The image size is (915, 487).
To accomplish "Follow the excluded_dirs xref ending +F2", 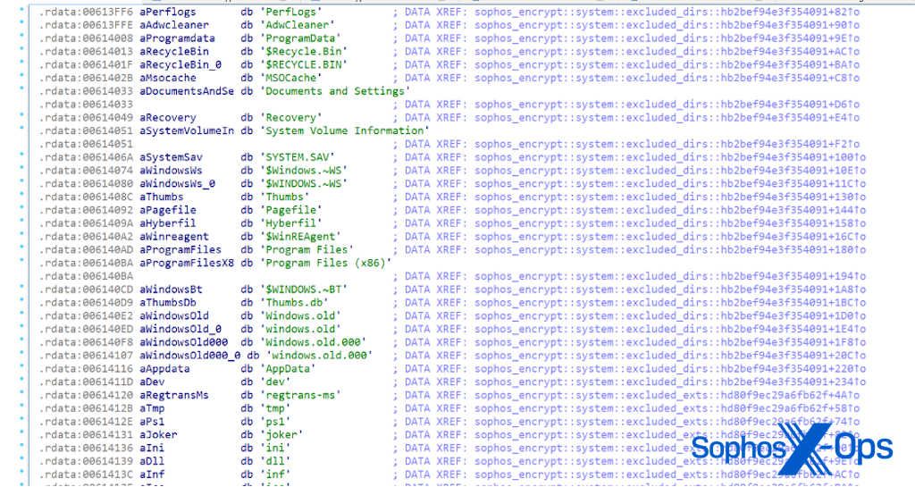I will pyautogui.click(x=667, y=144).
